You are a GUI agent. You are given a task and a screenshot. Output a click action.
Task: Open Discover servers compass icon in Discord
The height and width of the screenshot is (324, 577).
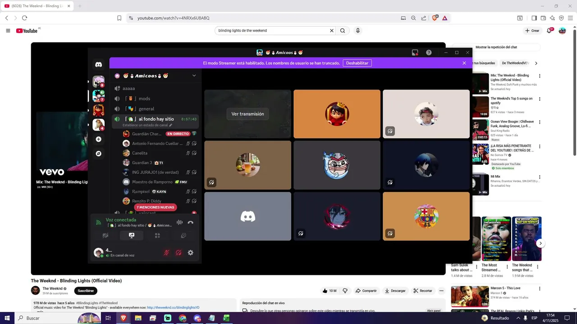click(98, 153)
